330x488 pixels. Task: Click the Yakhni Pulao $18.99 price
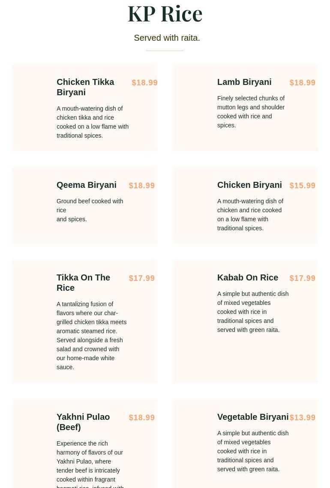[142, 418]
